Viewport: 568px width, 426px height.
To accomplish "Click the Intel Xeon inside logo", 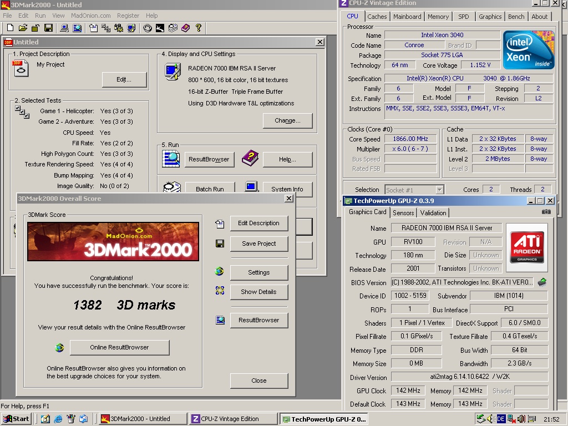I will (528, 49).
